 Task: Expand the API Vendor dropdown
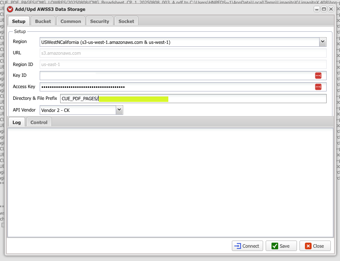(x=119, y=110)
